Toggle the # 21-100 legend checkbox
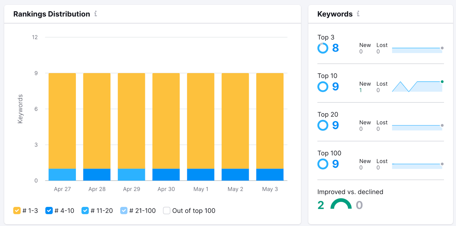Screen dimensions: 456x226 tap(124, 211)
